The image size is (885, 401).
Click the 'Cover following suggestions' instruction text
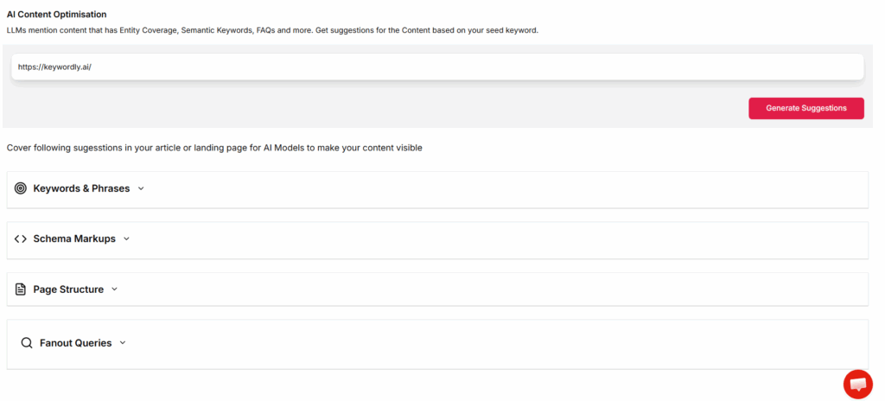pos(214,148)
